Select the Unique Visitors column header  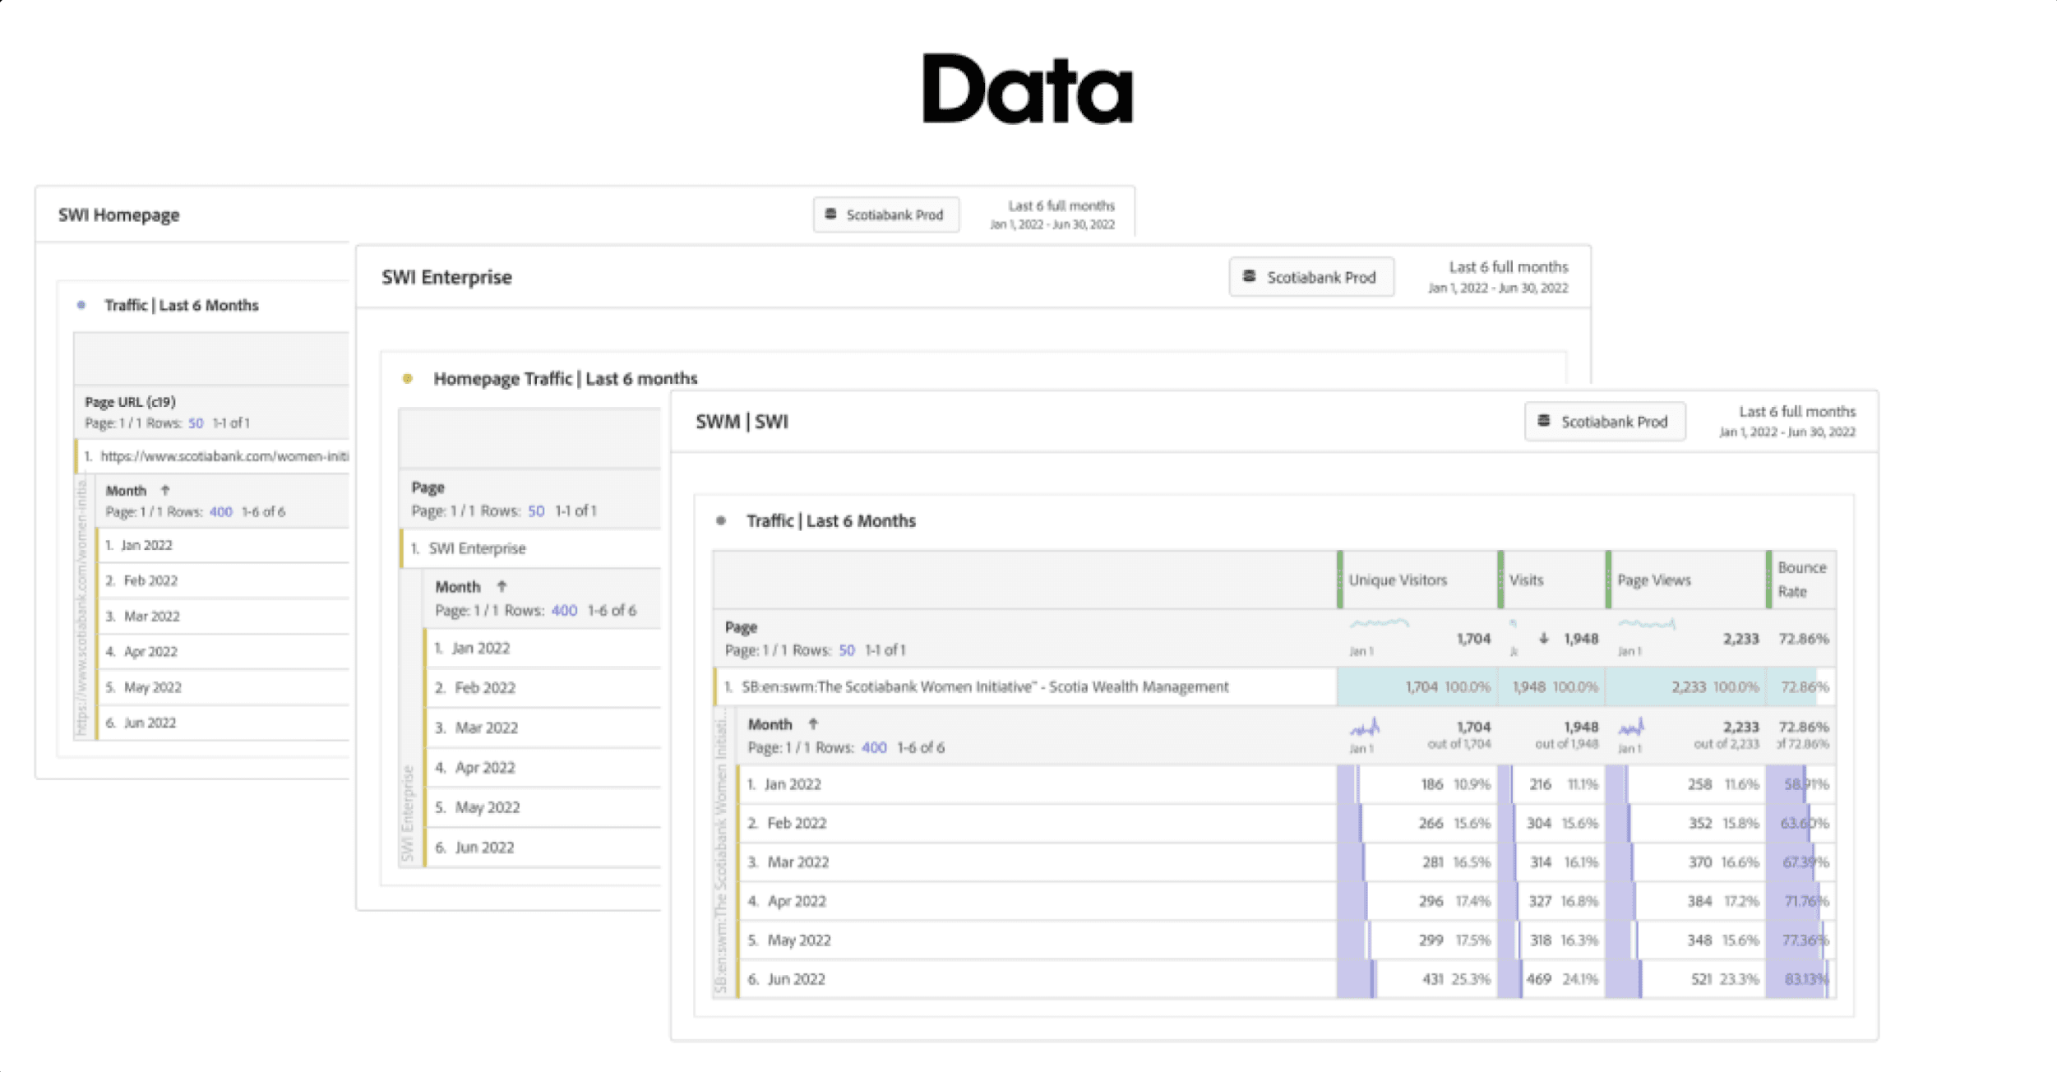coord(1397,580)
